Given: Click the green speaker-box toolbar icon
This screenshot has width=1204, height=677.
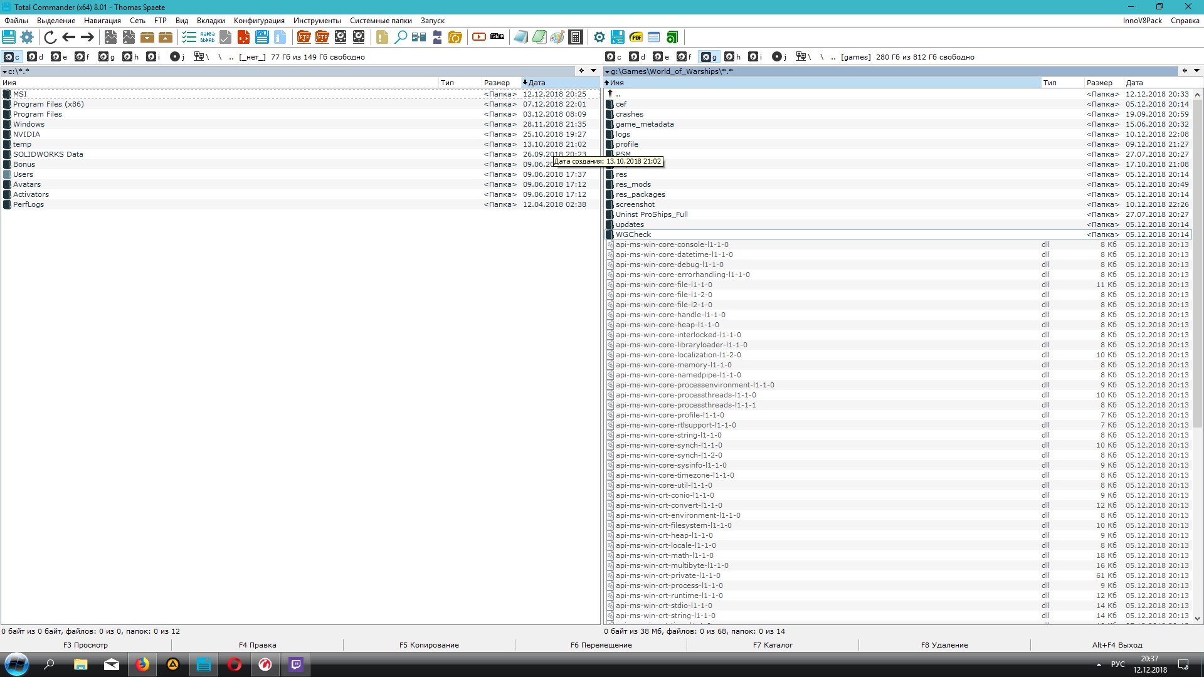Looking at the screenshot, I should coord(672,37).
